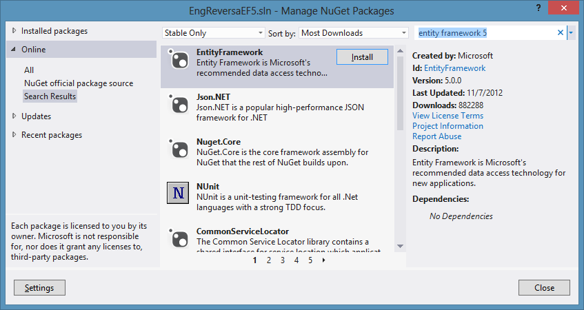Click the Online label
This screenshot has width=584, height=310.
[x=34, y=49]
